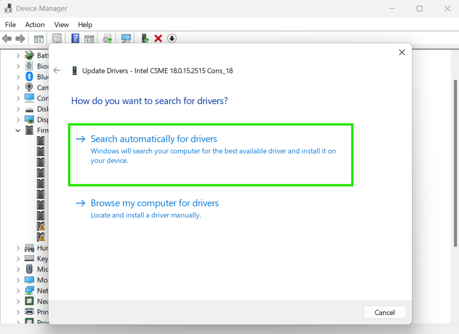Click the Cancel button in Update Drivers

(x=384, y=312)
